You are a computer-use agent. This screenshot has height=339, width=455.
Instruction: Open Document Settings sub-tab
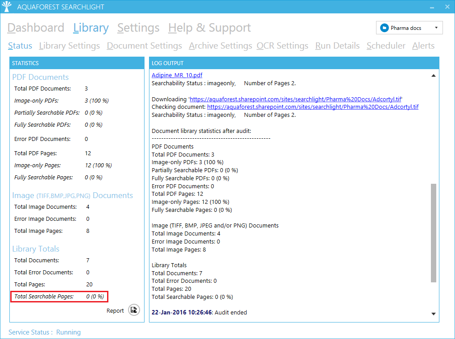(x=144, y=45)
